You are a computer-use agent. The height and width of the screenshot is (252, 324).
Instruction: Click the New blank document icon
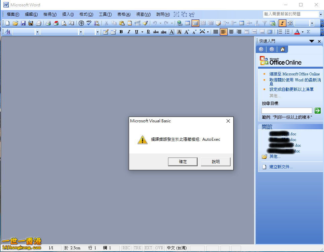[8, 23]
